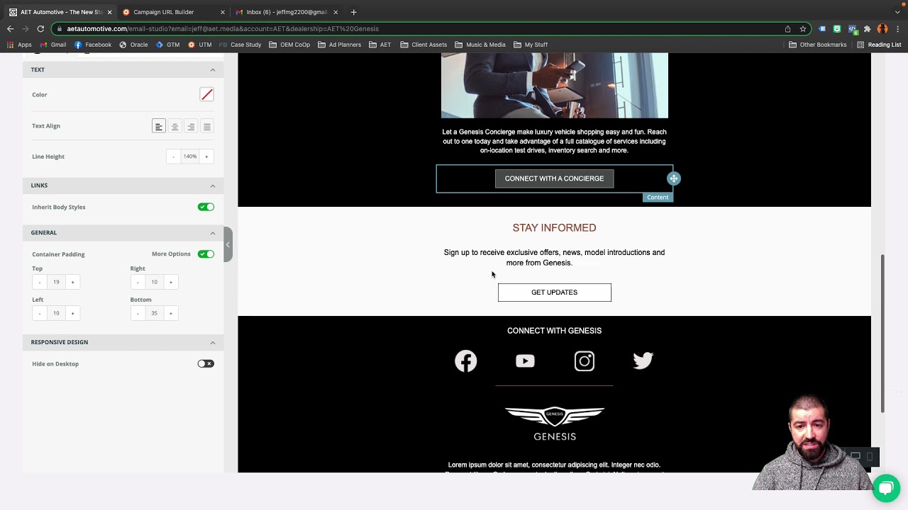This screenshot has width=908, height=510.
Task: Open the Instagram social icon
Action: 585,361
